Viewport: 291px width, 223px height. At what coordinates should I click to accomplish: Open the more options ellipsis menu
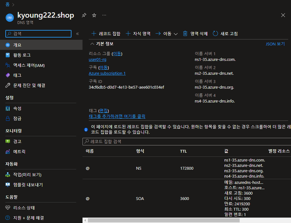pyautogui.click(x=104, y=15)
